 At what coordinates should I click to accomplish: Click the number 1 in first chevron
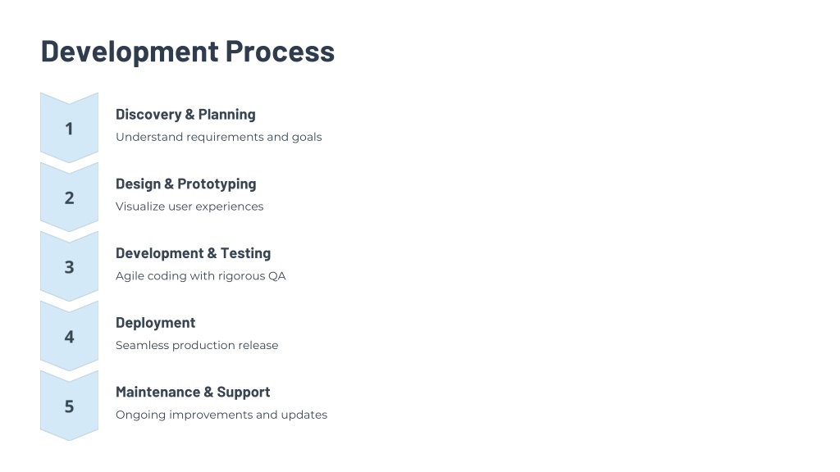[x=69, y=129]
